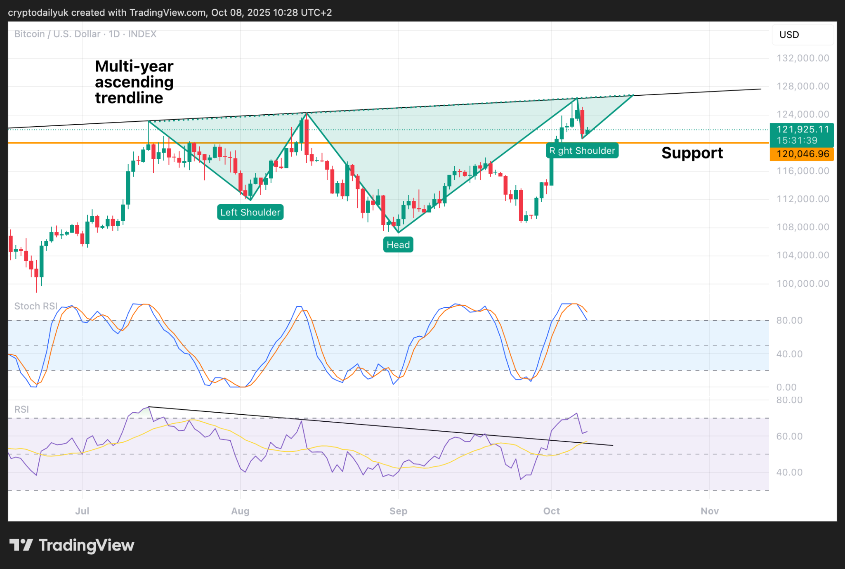The width and height of the screenshot is (845, 569).
Task: Click the RSI indicator title
Action: click(21, 409)
